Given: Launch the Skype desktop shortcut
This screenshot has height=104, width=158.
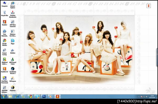Looking at the screenshot, I should click(x=13, y=41).
